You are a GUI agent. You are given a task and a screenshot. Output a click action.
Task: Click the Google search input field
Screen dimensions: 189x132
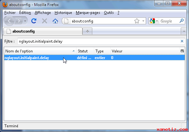169,21
